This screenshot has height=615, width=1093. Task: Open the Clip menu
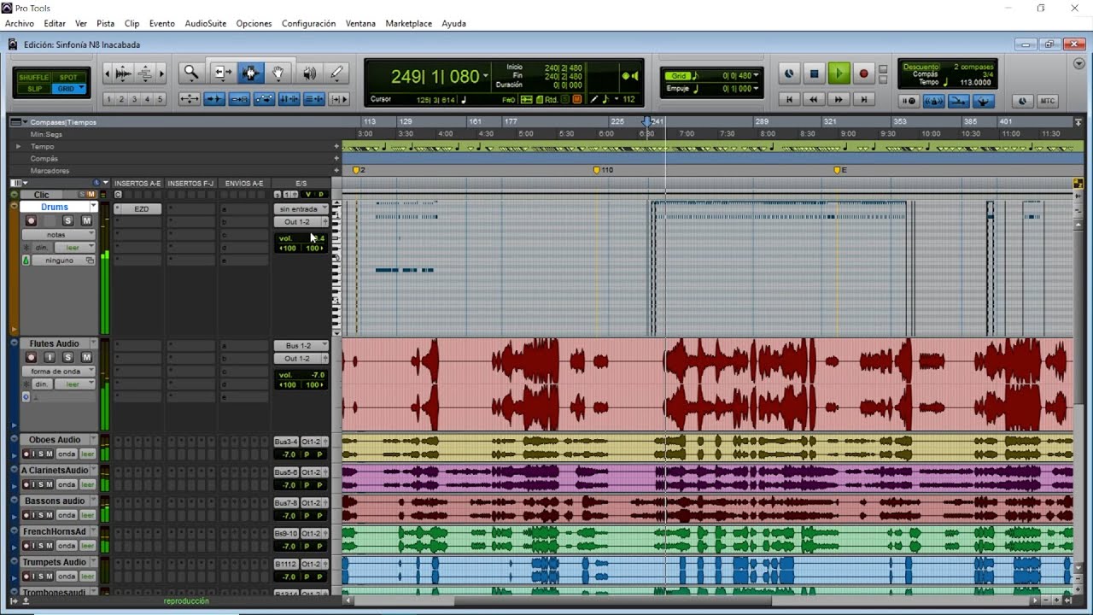point(132,23)
